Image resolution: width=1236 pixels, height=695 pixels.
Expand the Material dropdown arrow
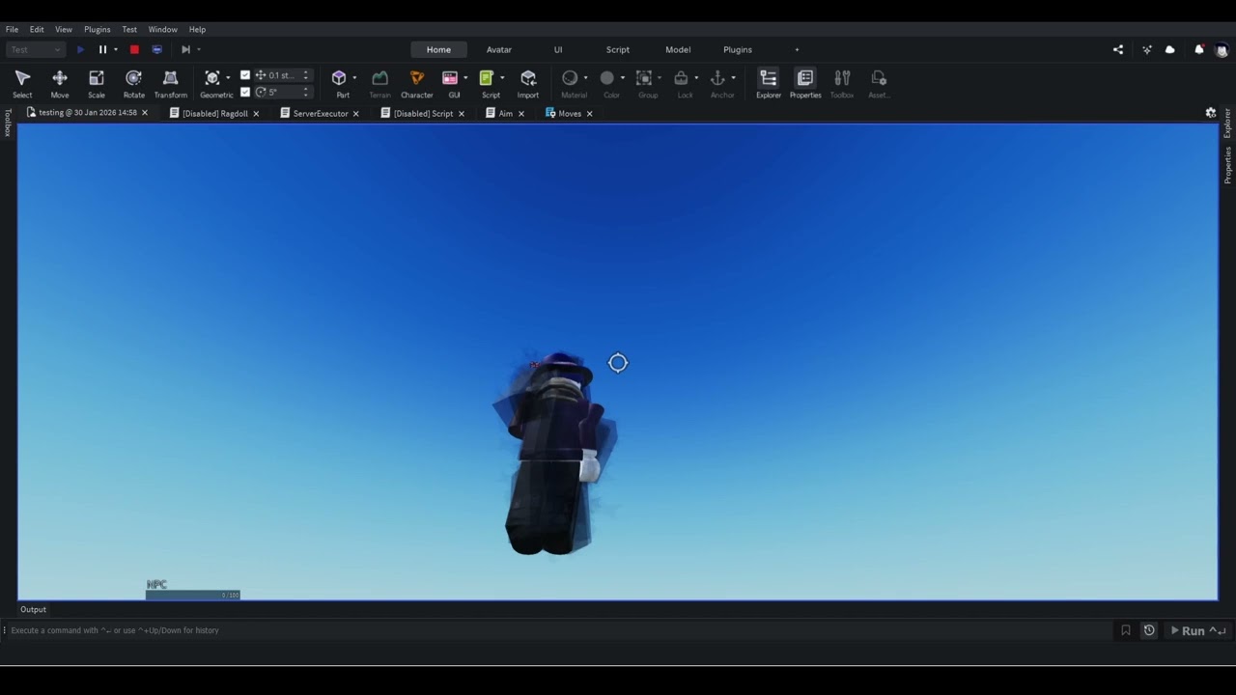585,78
